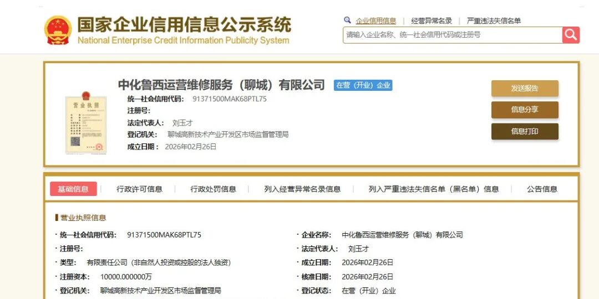599x299 pixels.
Task: Click establishment date 2026年02月26日 in header card
Action: tap(191, 147)
